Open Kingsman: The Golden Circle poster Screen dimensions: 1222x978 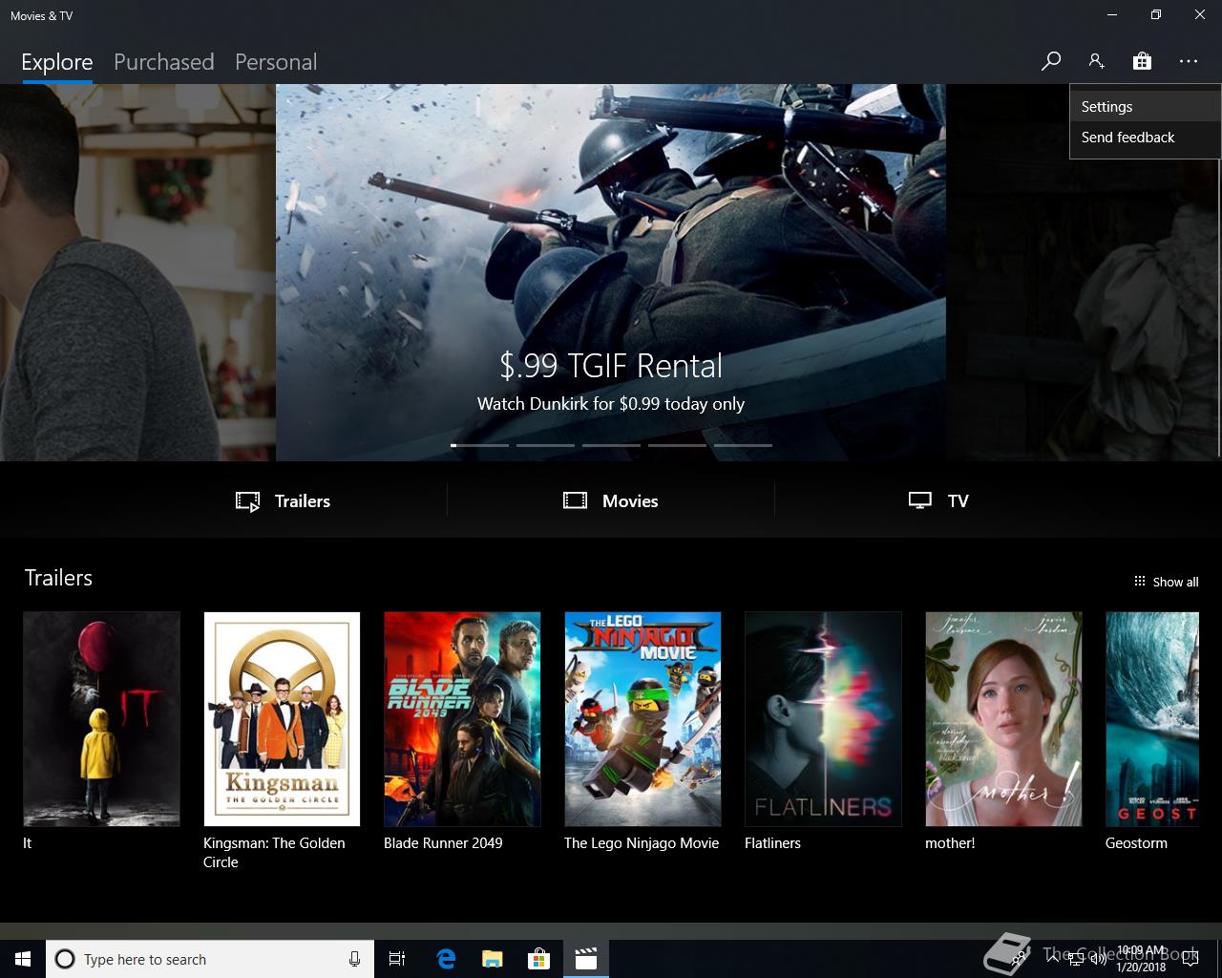282,719
